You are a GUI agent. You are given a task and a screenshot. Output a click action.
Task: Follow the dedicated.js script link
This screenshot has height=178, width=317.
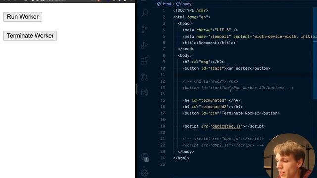click(226, 126)
